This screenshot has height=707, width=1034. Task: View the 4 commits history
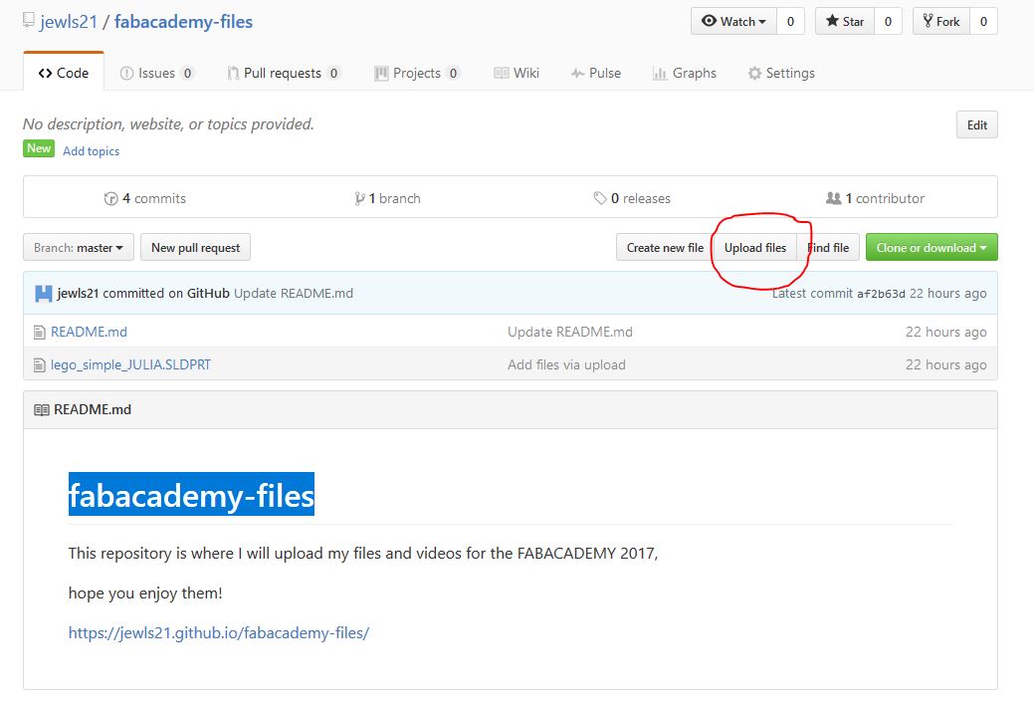[145, 199]
